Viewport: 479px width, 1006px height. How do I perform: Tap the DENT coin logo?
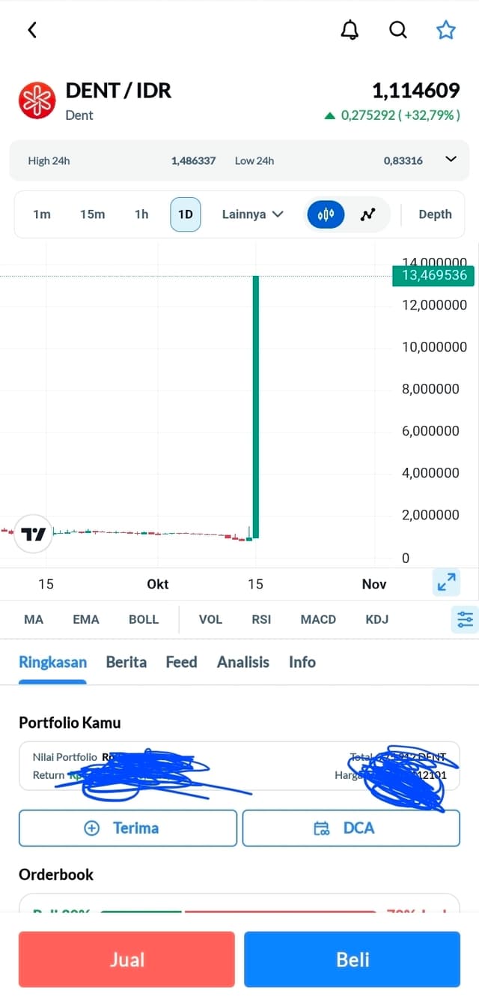coord(37,100)
